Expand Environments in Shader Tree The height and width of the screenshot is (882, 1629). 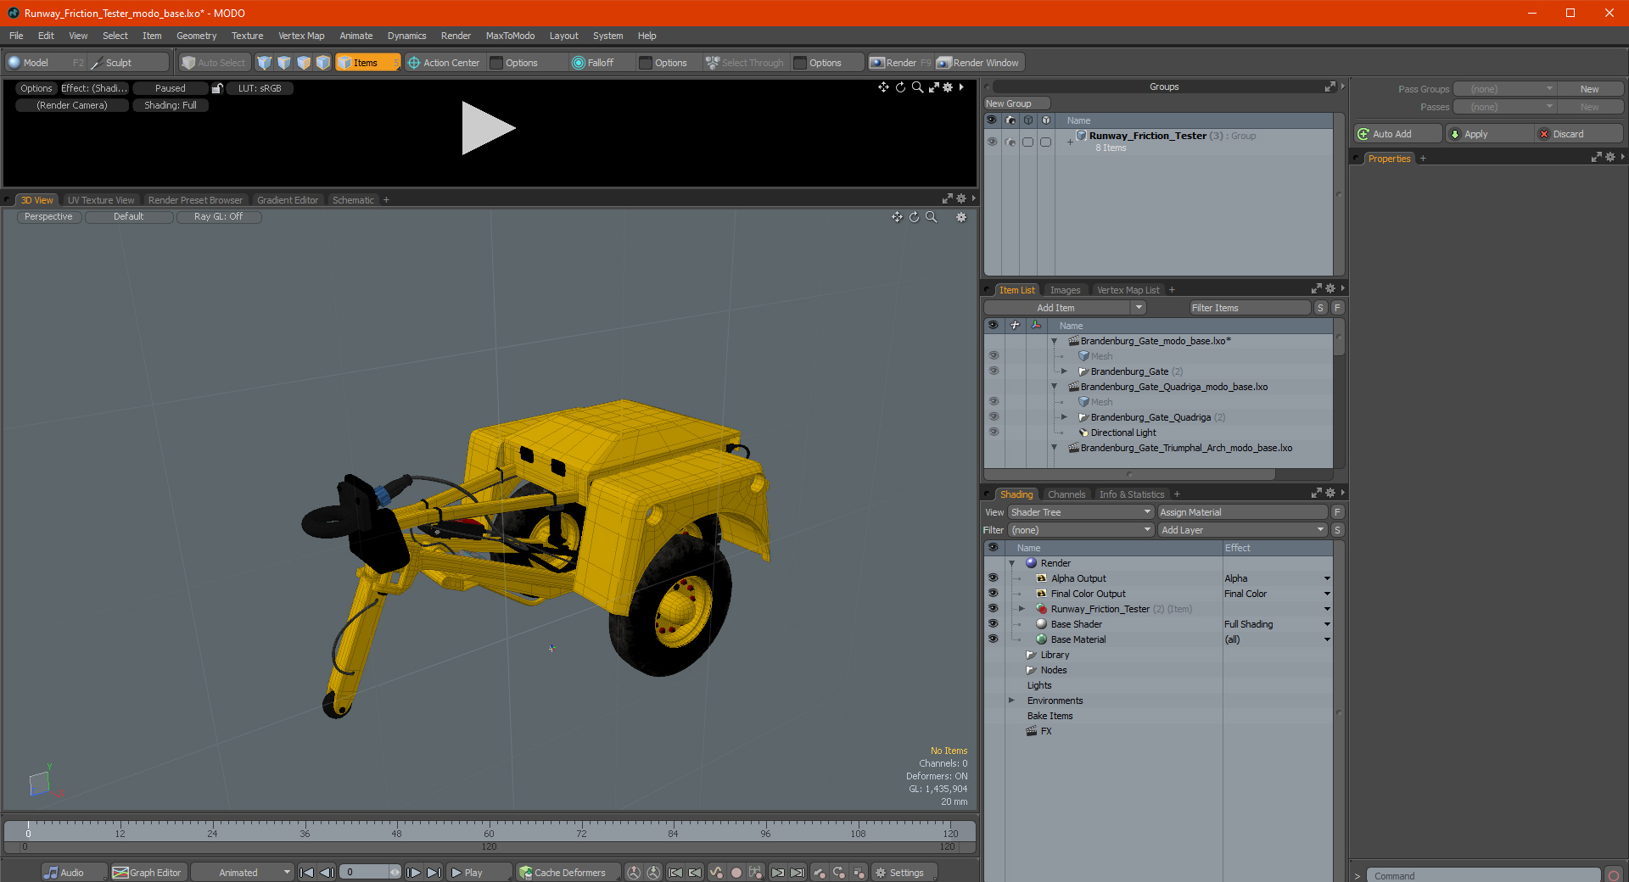1011,701
